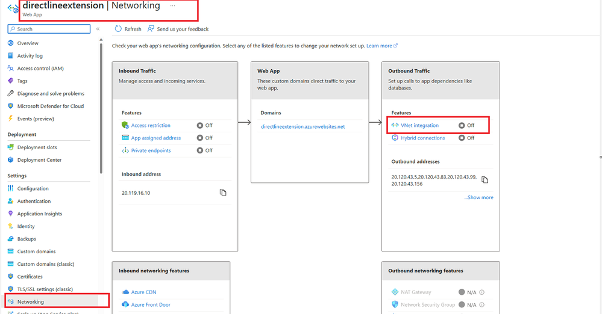Viewport: 602px width, 314px height.
Task: Click Network Security Group info icon
Action: tap(482, 305)
